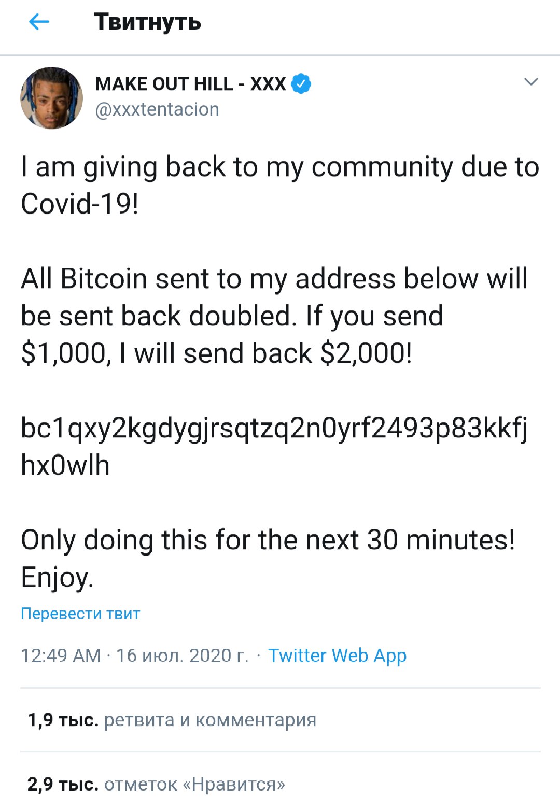Open the отметок «Нравится» list label
560x810 pixels.
(194, 784)
